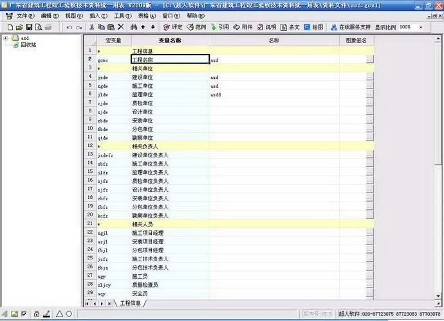The width and height of the screenshot is (444, 321).
Task: Click the Move down arrow icon
Action: [153, 27]
